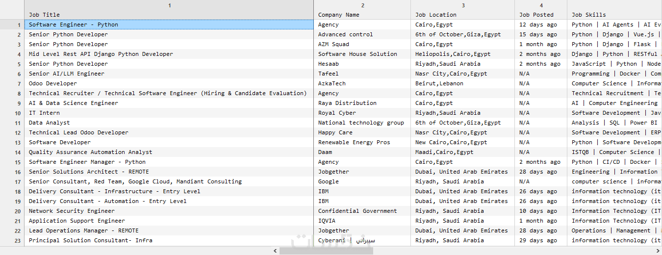Select row number 1 header
The image size is (662, 255).
click(12, 25)
